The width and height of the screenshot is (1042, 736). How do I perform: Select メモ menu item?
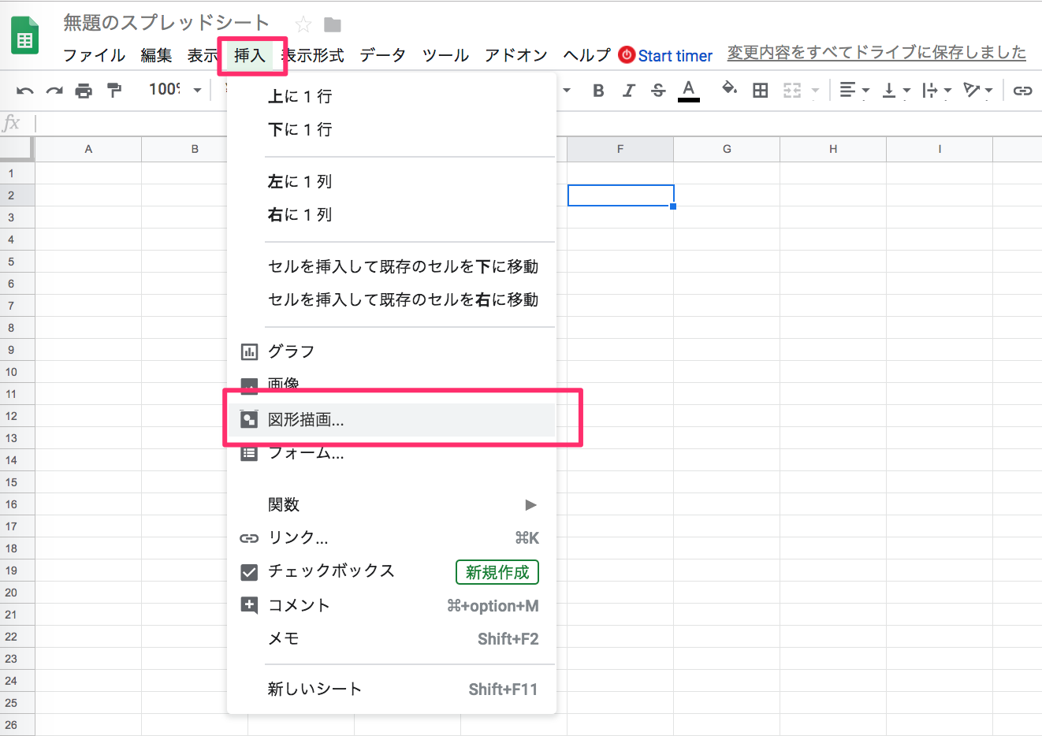[391, 638]
